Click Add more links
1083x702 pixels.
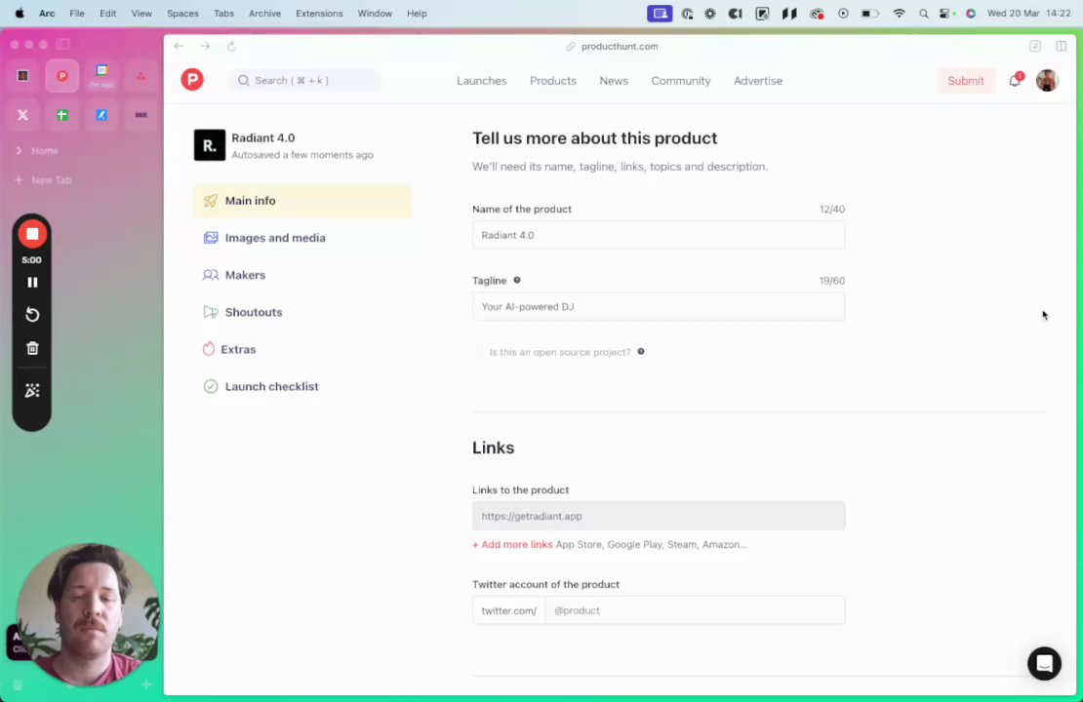pyautogui.click(x=512, y=545)
